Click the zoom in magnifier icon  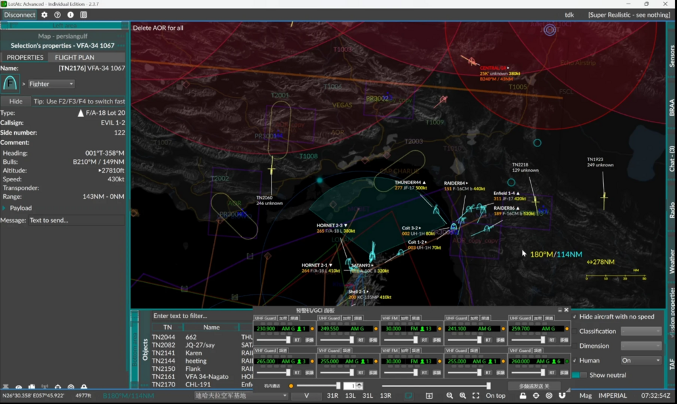462,396
